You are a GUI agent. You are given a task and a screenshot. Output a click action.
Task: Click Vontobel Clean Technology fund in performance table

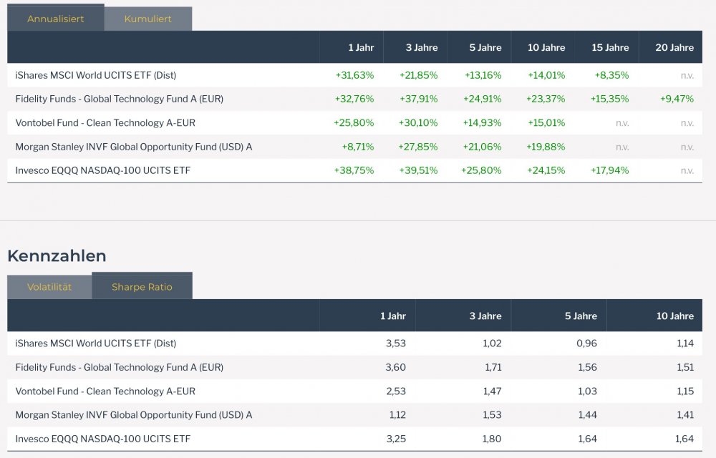(105, 123)
